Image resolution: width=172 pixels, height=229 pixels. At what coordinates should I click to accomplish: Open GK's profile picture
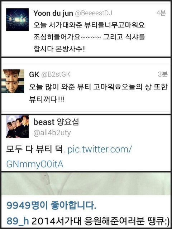coord(13,81)
